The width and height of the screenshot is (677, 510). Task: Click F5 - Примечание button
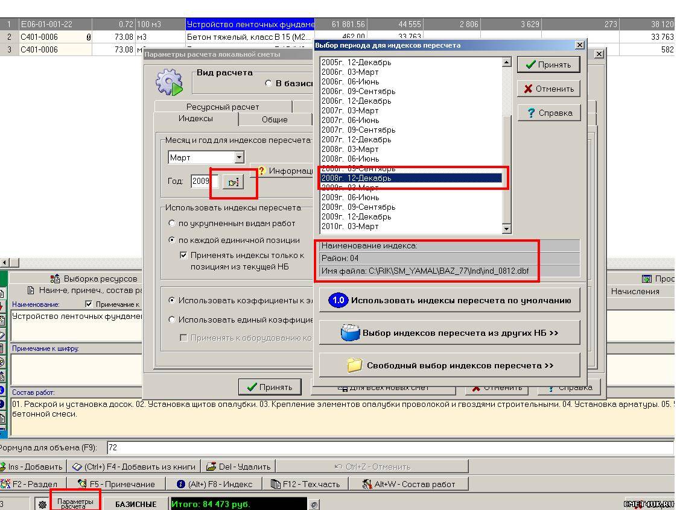[116, 484]
